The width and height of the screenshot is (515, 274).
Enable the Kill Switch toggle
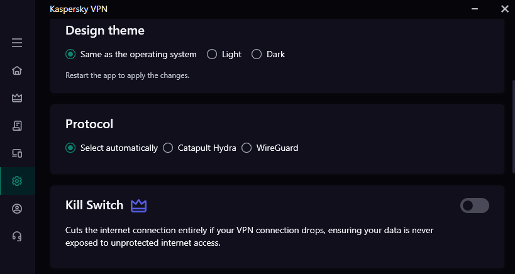click(475, 205)
